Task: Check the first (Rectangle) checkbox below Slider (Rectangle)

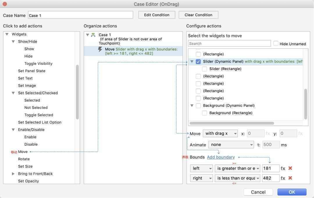Action: [198, 76]
